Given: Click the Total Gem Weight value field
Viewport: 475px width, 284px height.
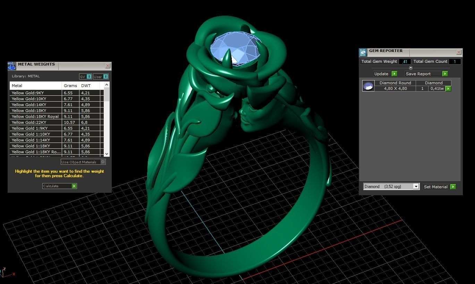Looking at the screenshot, I should 405,61.
